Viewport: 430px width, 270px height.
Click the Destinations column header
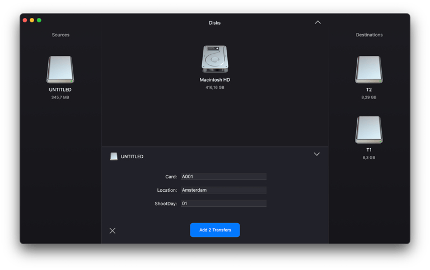[369, 35]
